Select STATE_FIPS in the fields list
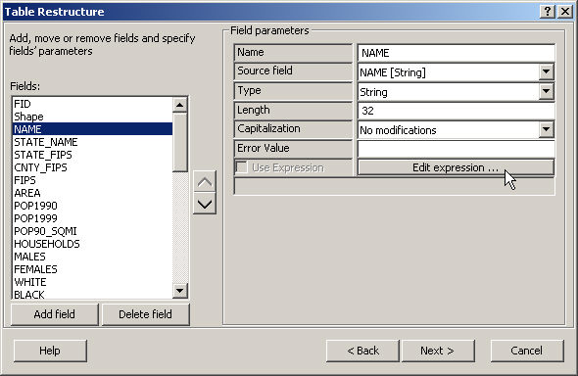Image resolution: width=578 pixels, height=376 pixels. pyautogui.click(x=92, y=155)
